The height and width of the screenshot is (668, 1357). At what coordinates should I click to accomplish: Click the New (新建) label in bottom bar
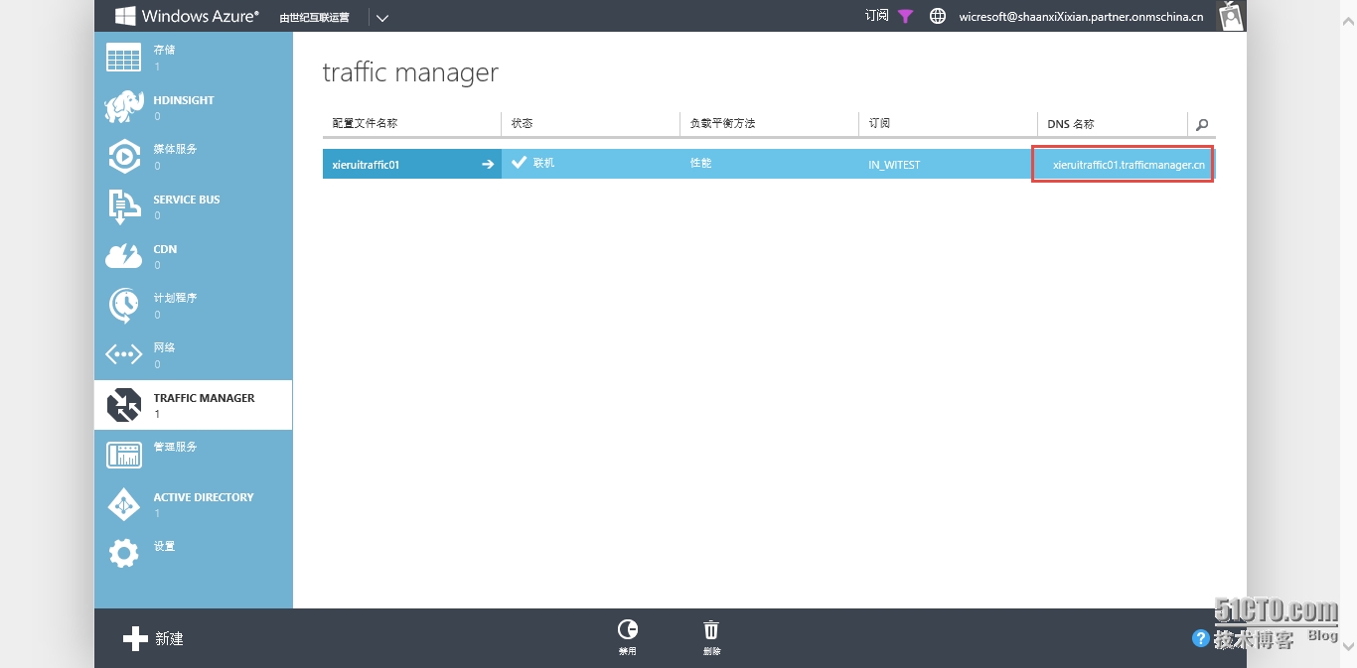click(169, 639)
